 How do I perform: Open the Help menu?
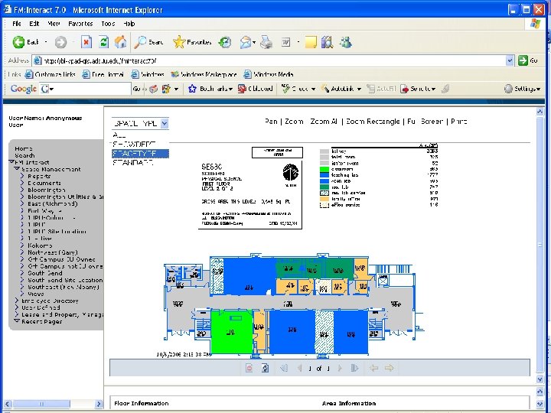129,24
